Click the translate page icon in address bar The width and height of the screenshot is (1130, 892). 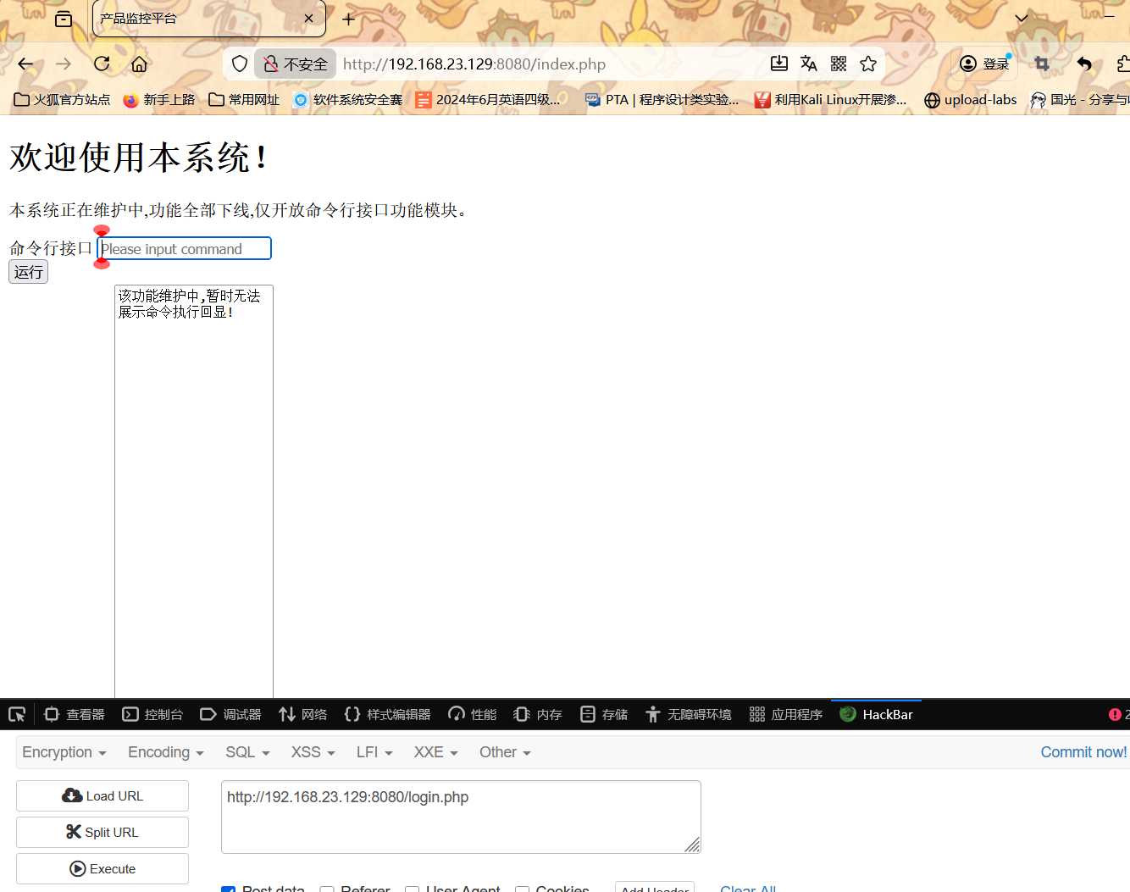(x=808, y=64)
